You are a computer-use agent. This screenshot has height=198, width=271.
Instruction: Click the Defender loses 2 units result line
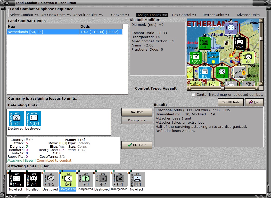pos(175,131)
